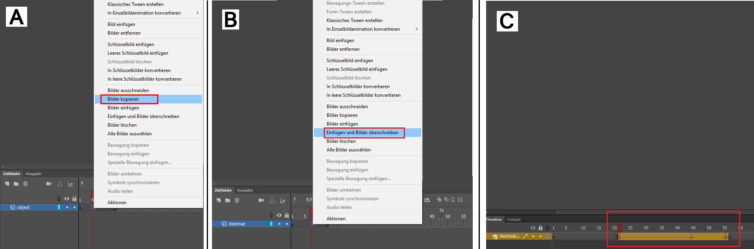The width and height of the screenshot is (754, 249).
Task: Click frame rate value 0.3 in panel B
Action: pos(309,200)
